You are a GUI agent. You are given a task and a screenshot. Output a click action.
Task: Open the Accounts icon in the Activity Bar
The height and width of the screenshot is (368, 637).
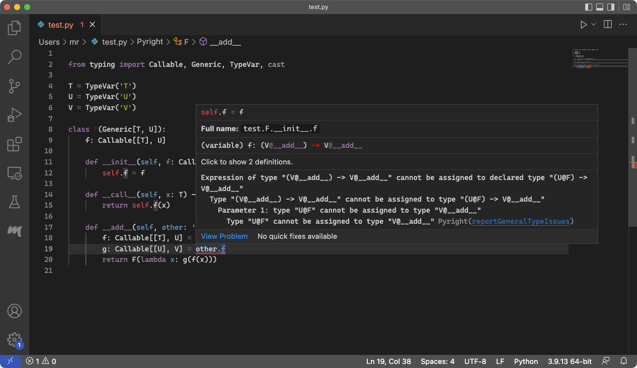[15, 312]
